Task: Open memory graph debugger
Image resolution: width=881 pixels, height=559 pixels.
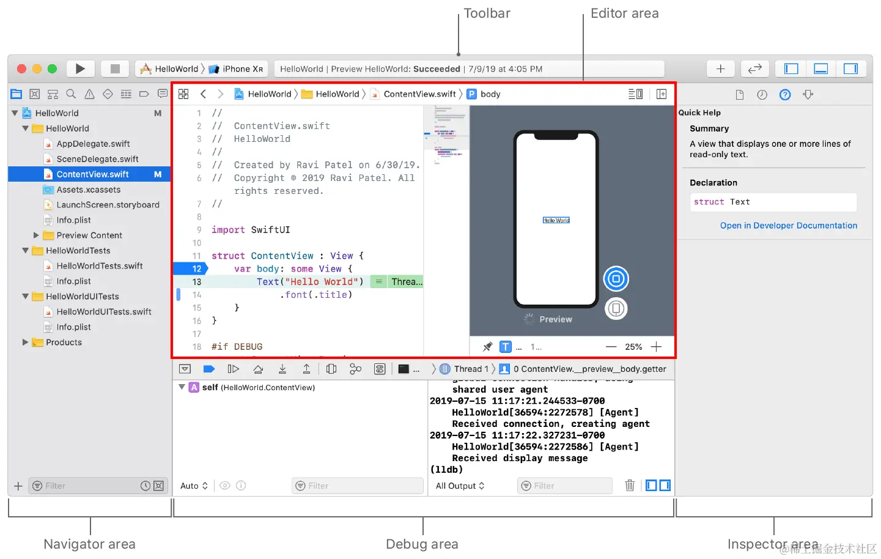Action: point(355,369)
